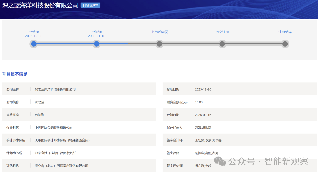318x174 pixels.
Task: Click the page title 深之蓝海洋科技股份有限公司
Action: coord(40,6)
